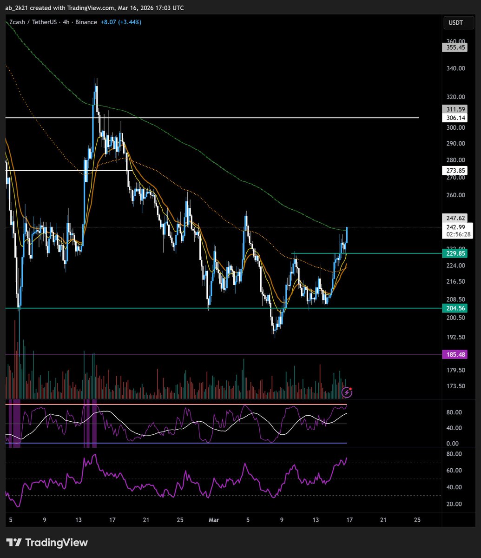This screenshot has width=481, height=558.
Task: Select the short teal line at 229.85
Action: click(x=366, y=253)
